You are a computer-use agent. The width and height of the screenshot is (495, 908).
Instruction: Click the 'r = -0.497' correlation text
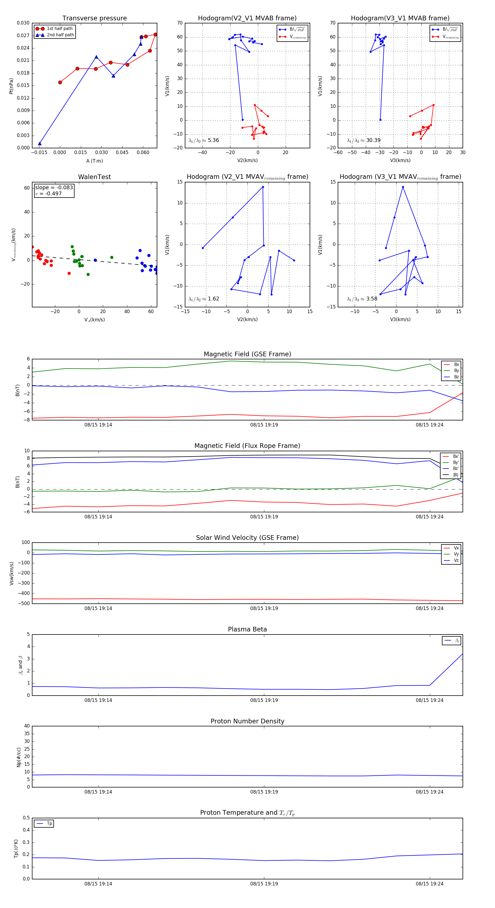[x=49, y=193]
